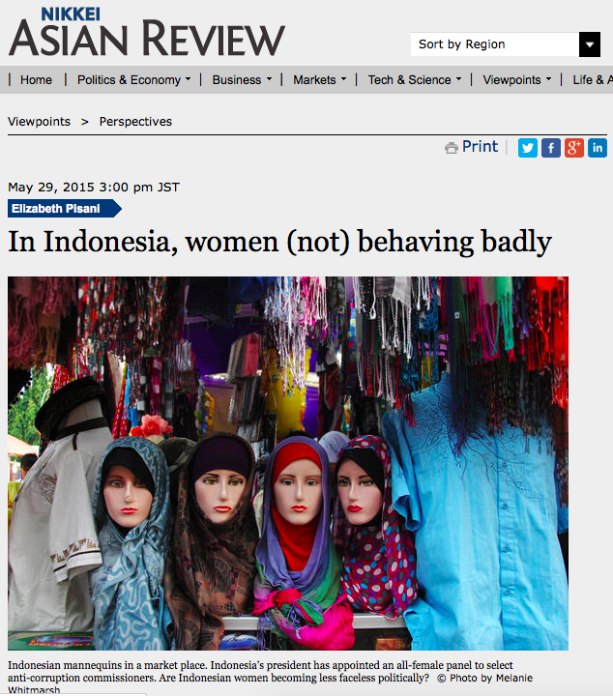Expand the Tech & Science menu

[414, 80]
